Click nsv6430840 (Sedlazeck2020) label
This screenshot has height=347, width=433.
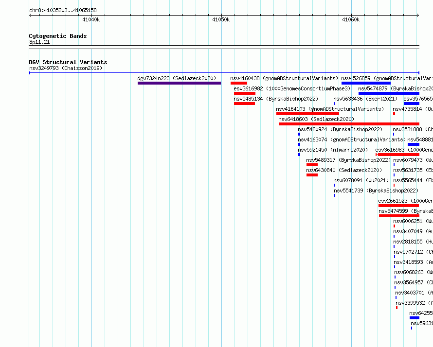click(x=344, y=170)
